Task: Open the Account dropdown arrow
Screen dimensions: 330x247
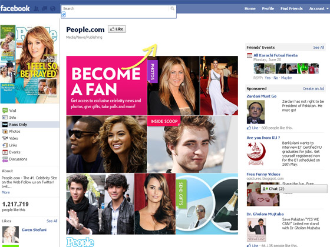Action: 327,9
